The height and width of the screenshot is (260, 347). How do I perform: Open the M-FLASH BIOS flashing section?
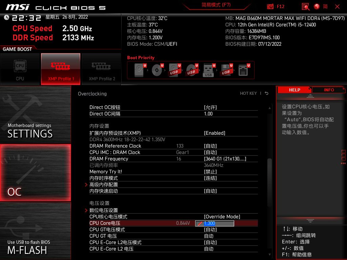point(35,231)
